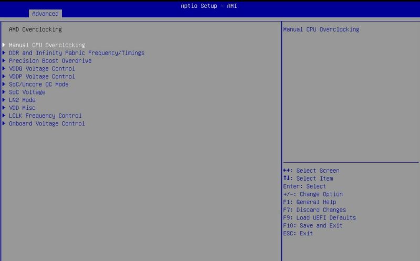Click the arrow beside Manual CPU Overclocking

(x=4, y=45)
